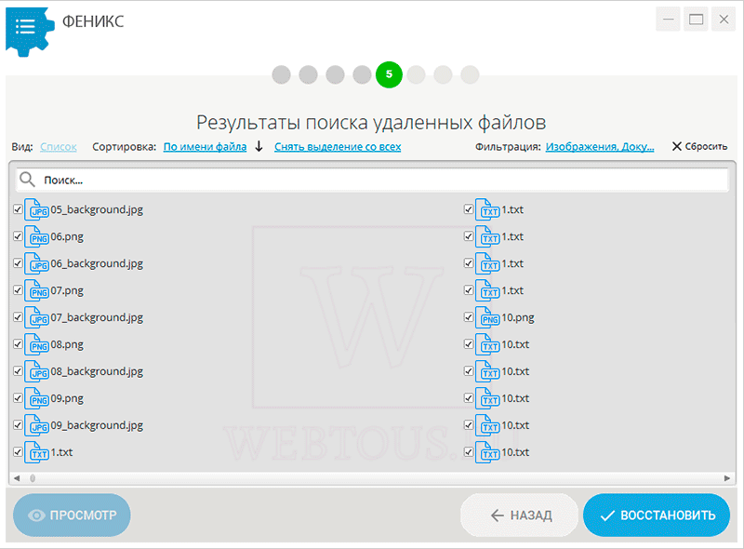Open the Вид Список view selector

pos(59,147)
